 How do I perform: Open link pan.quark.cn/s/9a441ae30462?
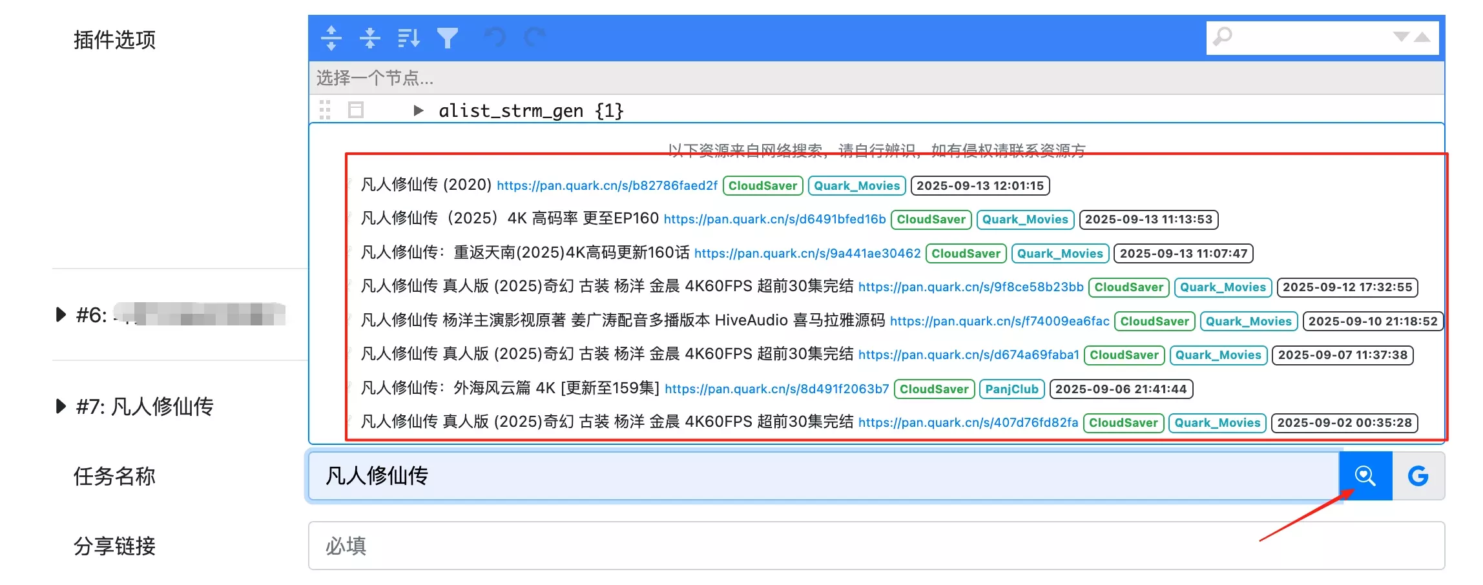click(x=807, y=253)
